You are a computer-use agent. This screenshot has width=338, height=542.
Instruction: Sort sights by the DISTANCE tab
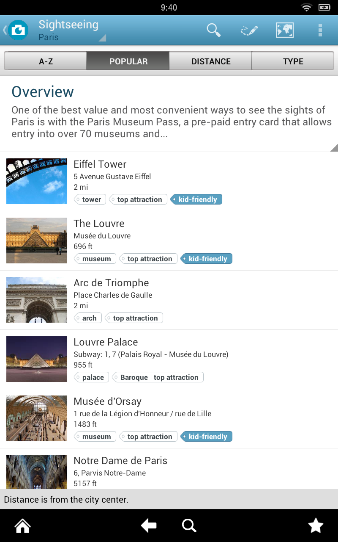210,61
